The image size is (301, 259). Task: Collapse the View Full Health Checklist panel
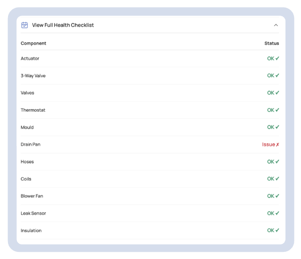tap(276, 25)
